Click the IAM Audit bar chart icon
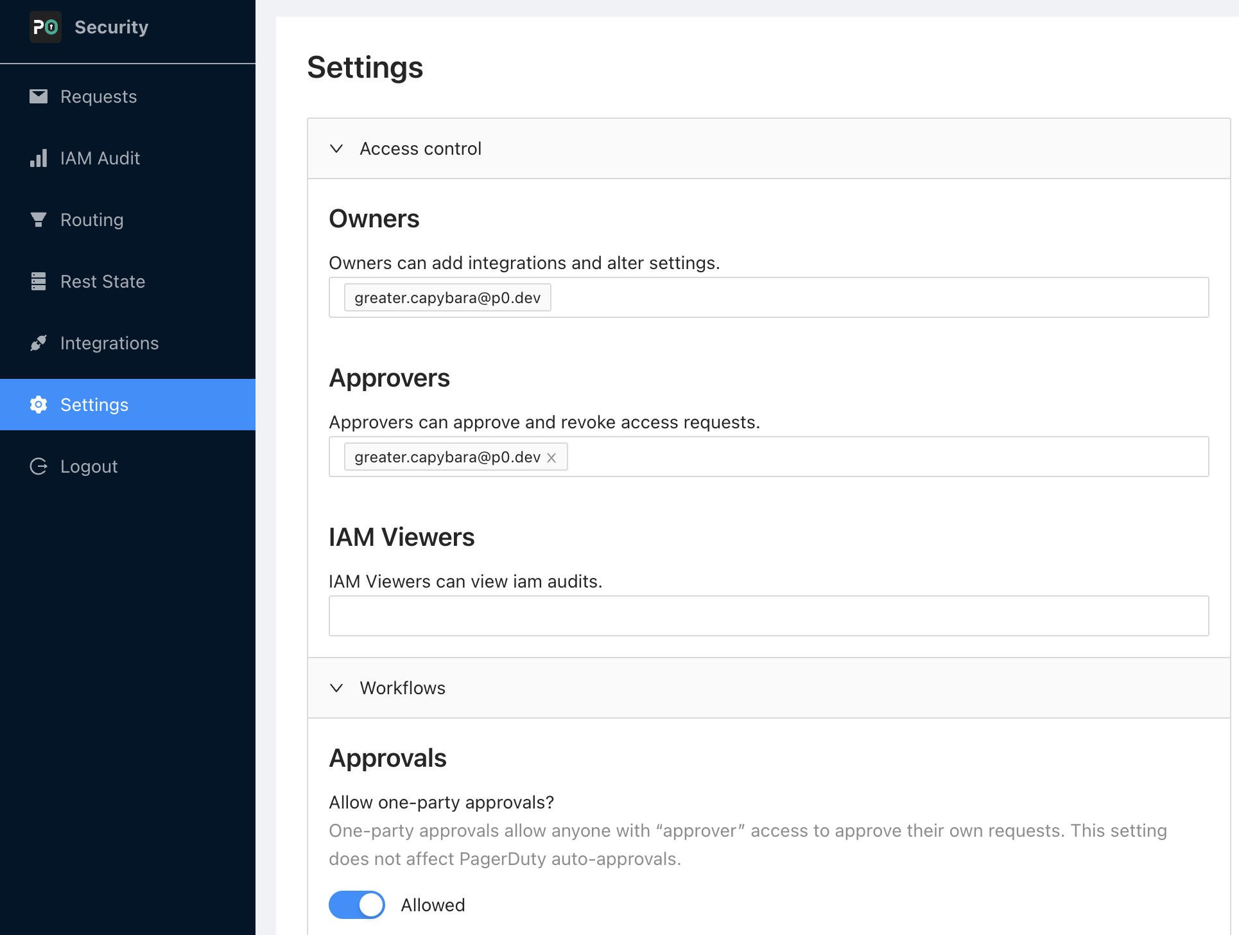Screen dimensions: 1239x935 [39, 158]
